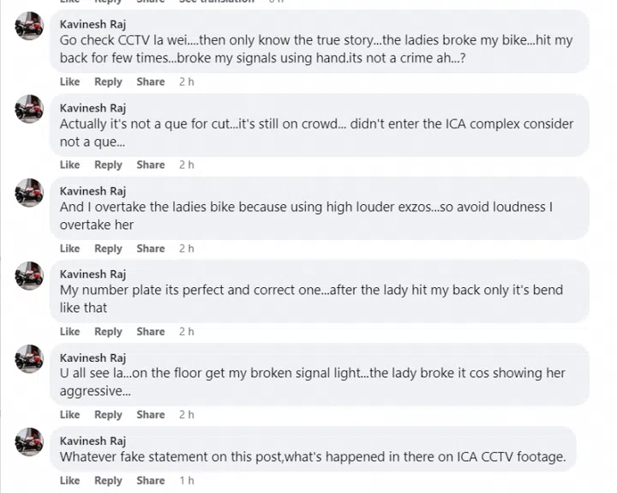Like the 'fake statement' comment
Screen dimensions: 617x493
click(69, 481)
